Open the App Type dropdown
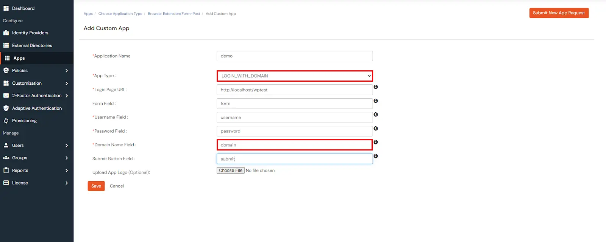The width and height of the screenshot is (606, 242). 295,76
